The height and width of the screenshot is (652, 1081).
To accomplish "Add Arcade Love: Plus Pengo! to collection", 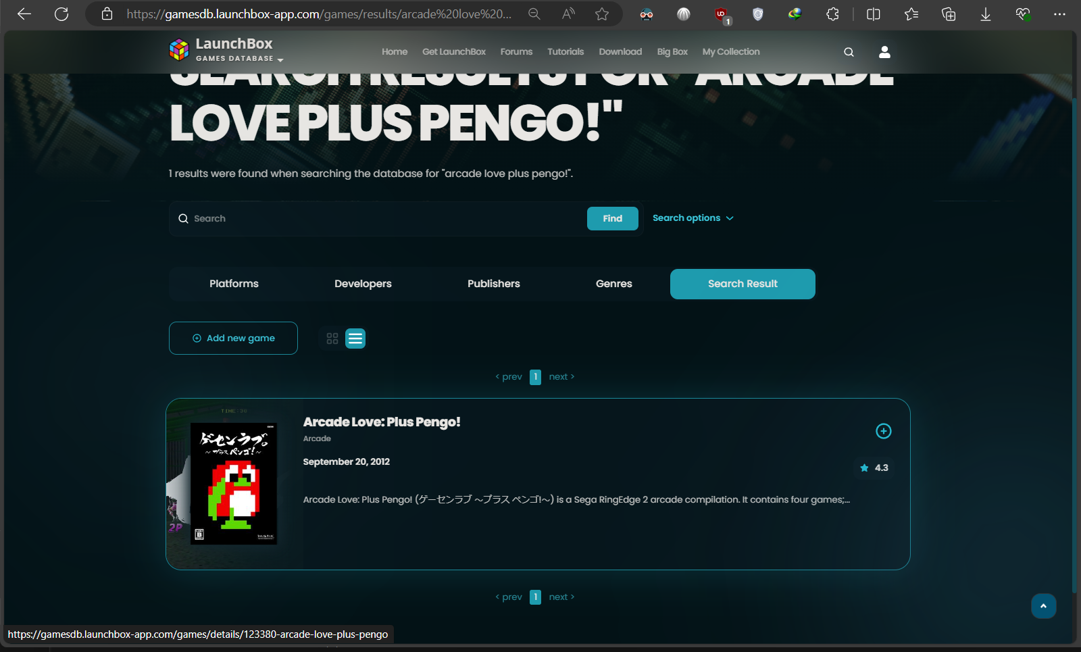I will click(x=884, y=431).
